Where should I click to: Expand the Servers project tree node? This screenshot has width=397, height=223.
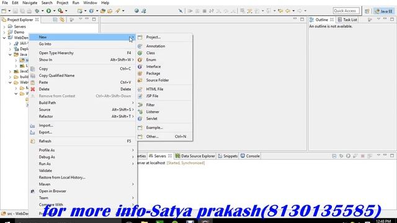coord(4,27)
